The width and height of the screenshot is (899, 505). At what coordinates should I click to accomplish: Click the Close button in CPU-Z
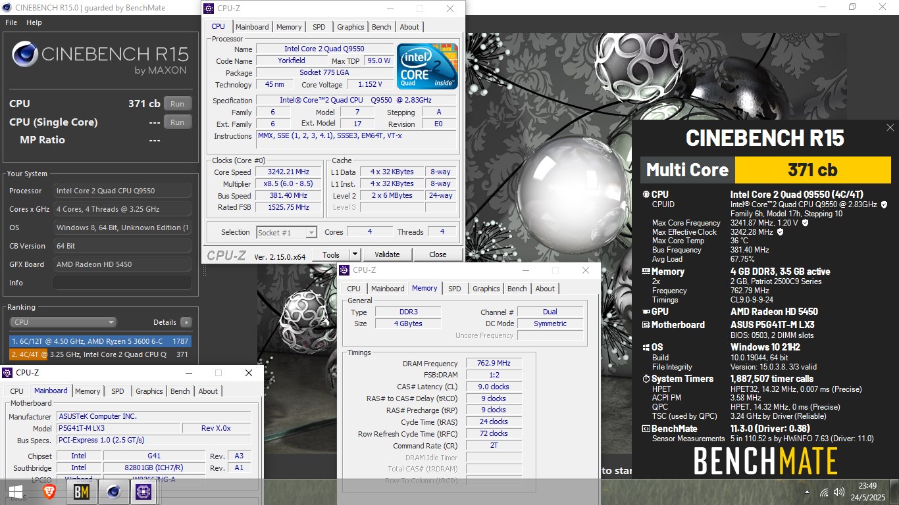(x=438, y=254)
